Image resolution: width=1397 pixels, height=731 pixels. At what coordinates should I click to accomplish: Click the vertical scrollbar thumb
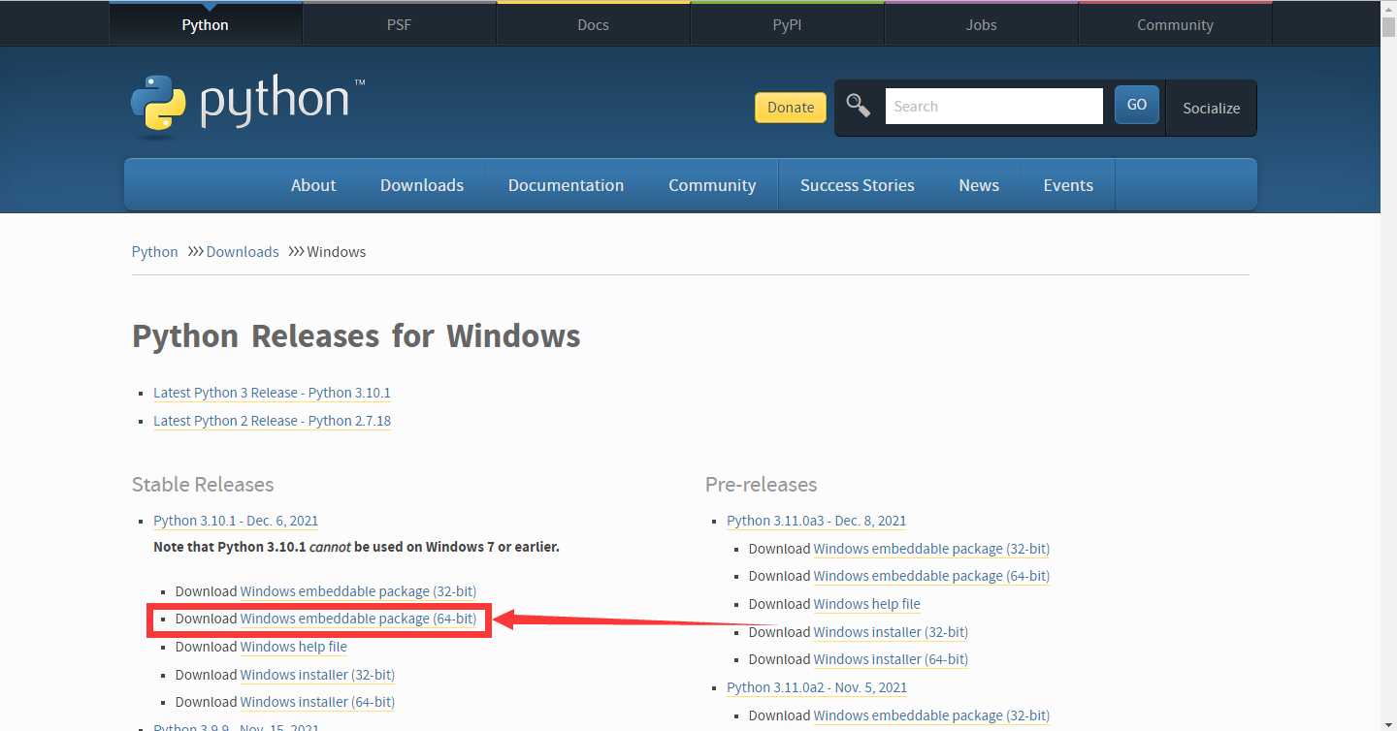(x=1388, y=27)
